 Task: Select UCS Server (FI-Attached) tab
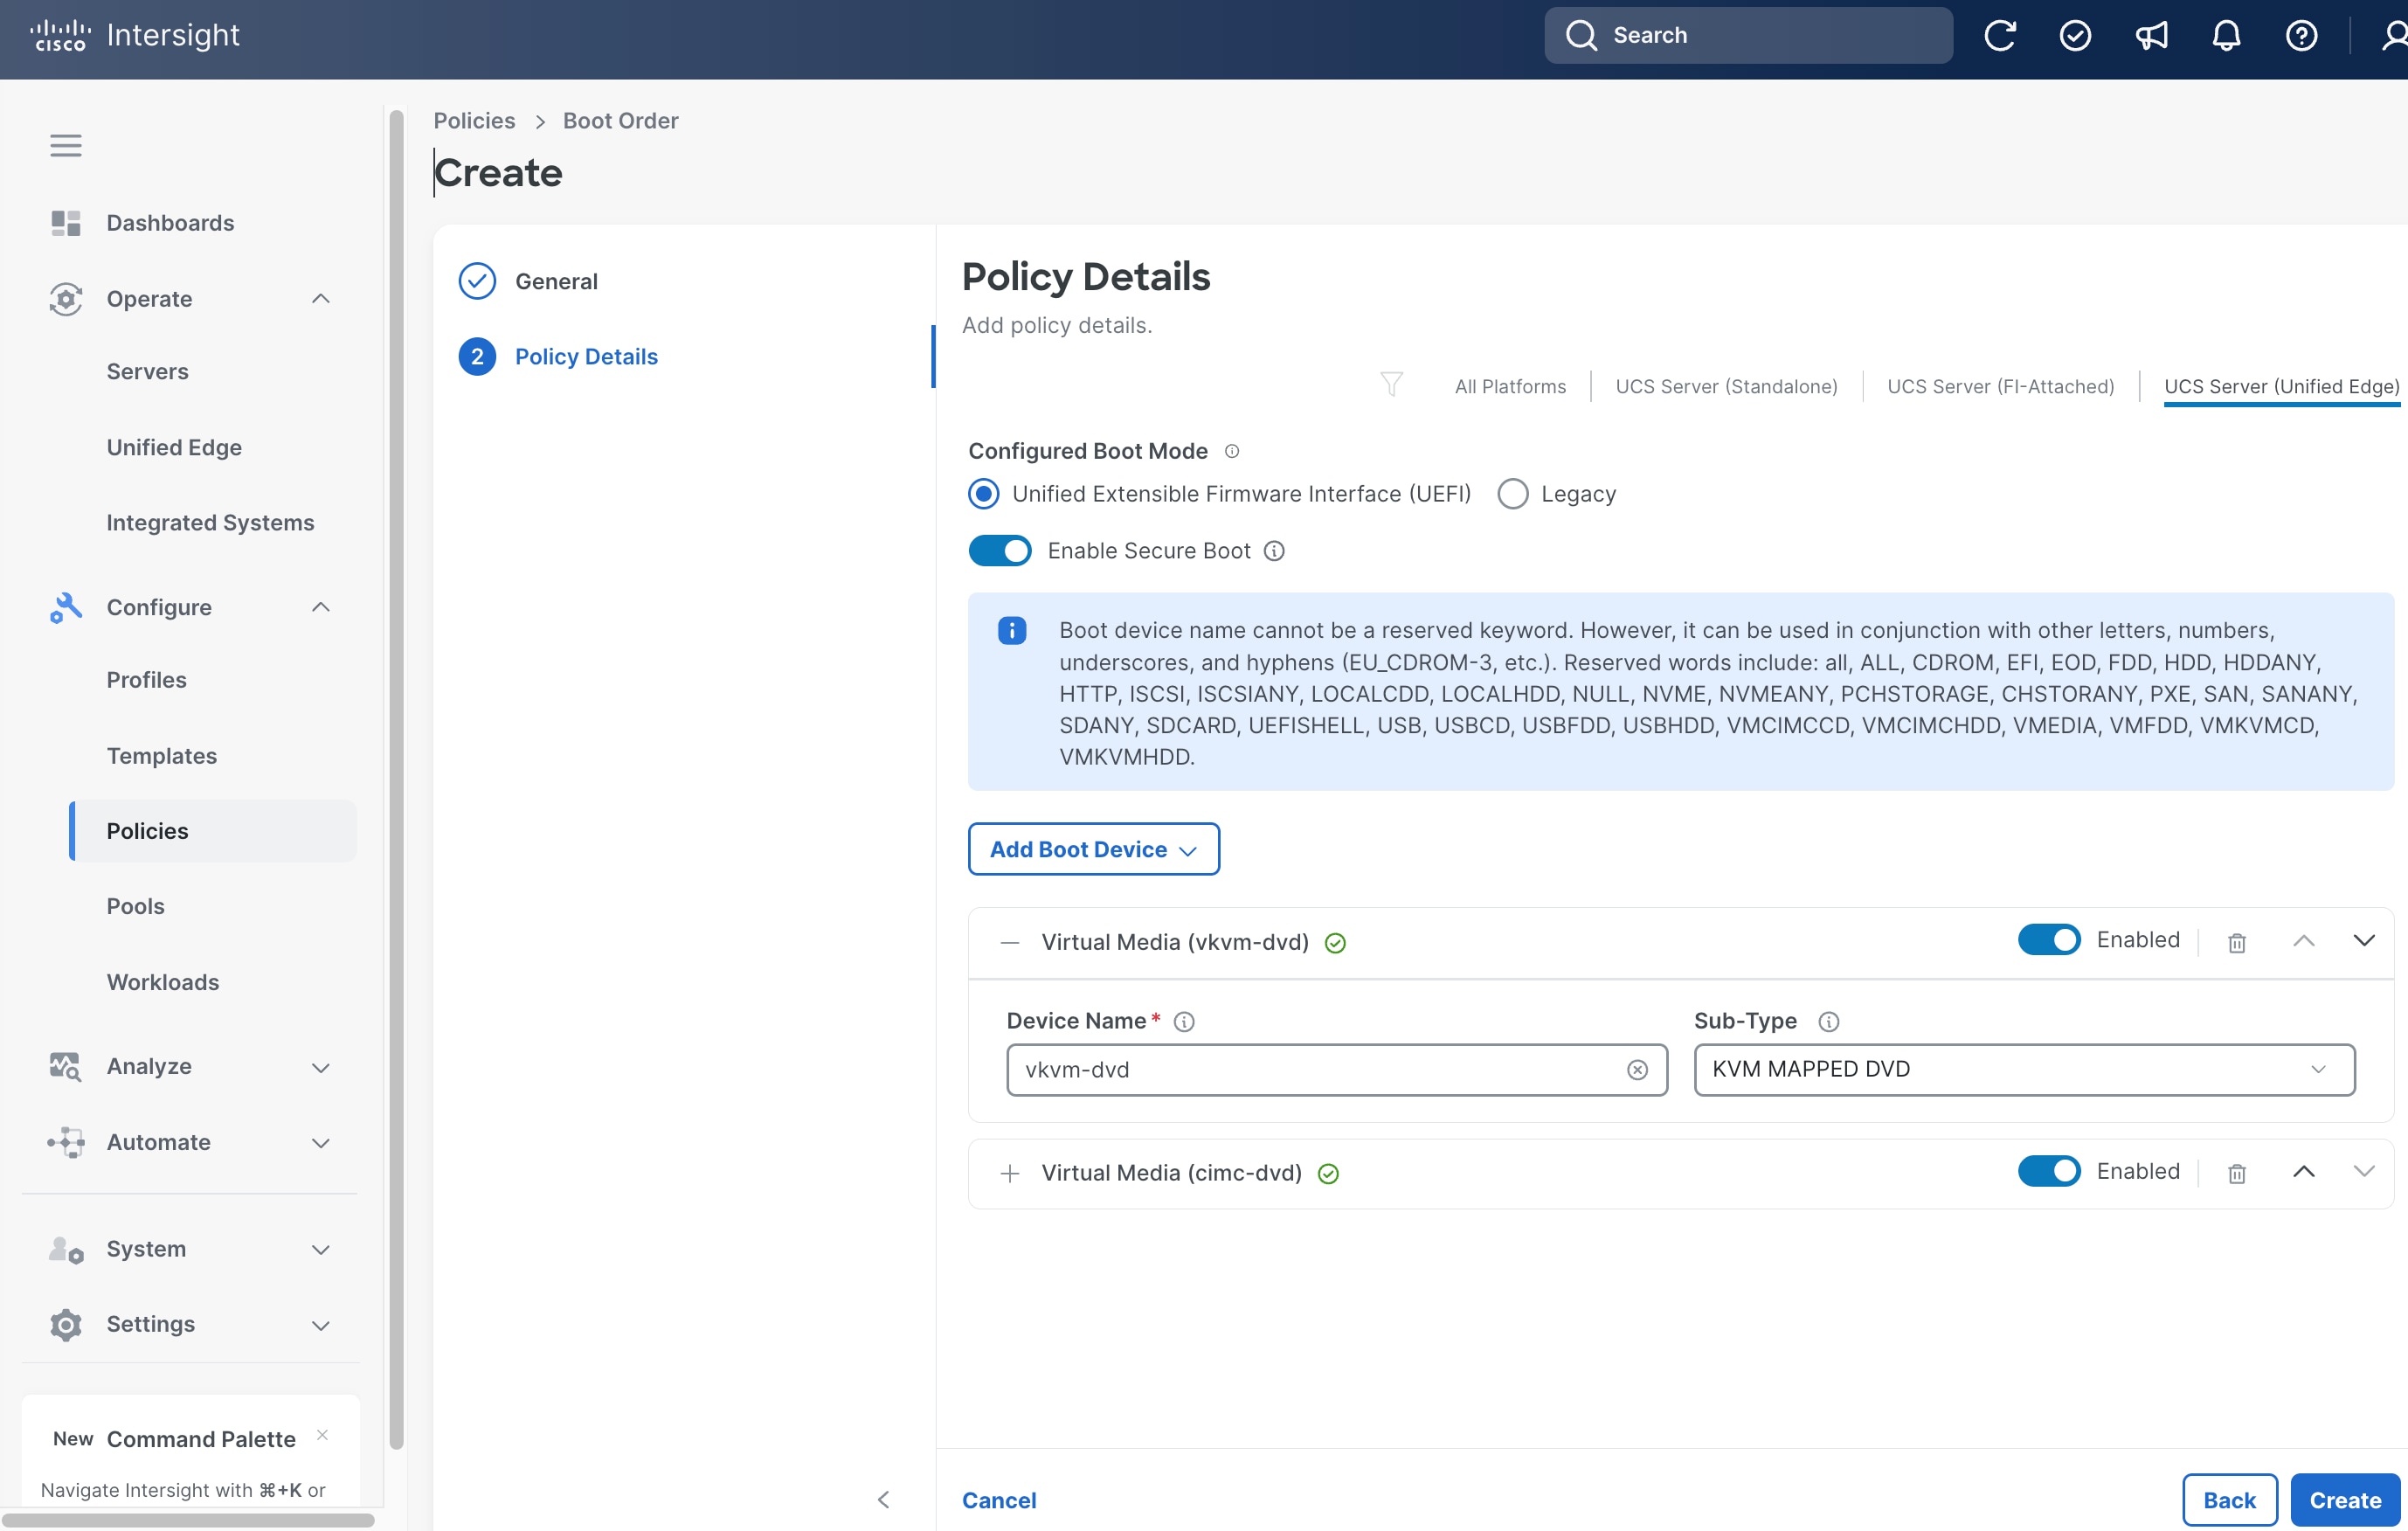point(2000,386)
